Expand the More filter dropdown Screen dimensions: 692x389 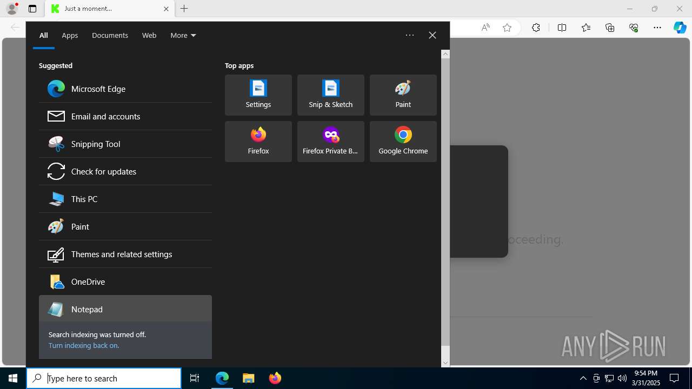pos(183,35)
